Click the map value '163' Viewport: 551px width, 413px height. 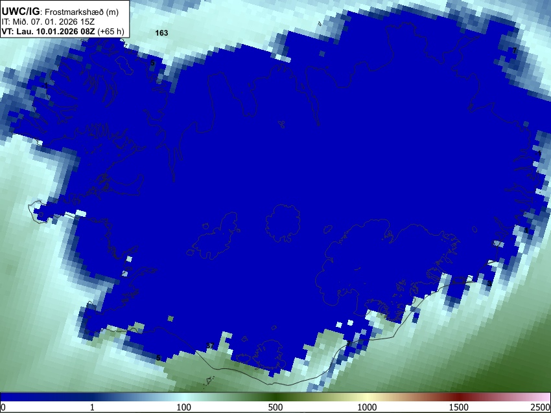pyautogui.click(x=161, y=33)
